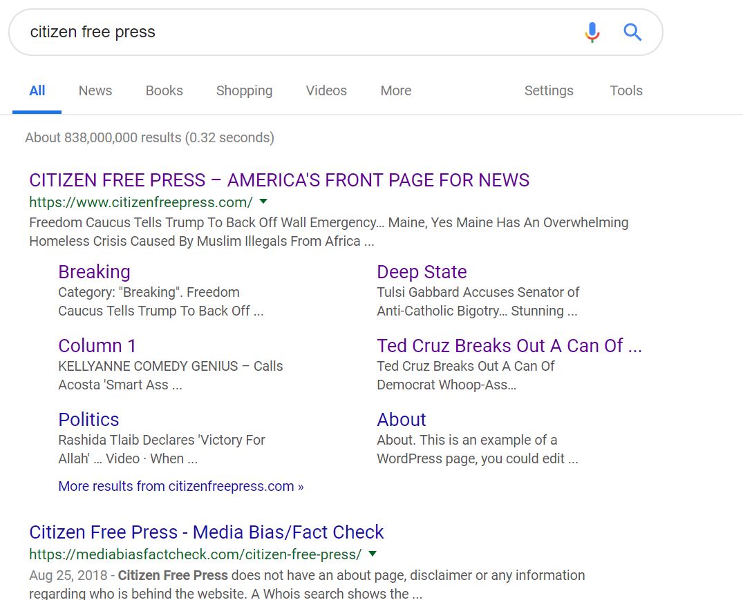743x600 pixels.
Task: Switch to the Books tab
Action: (x=164, y=90)
